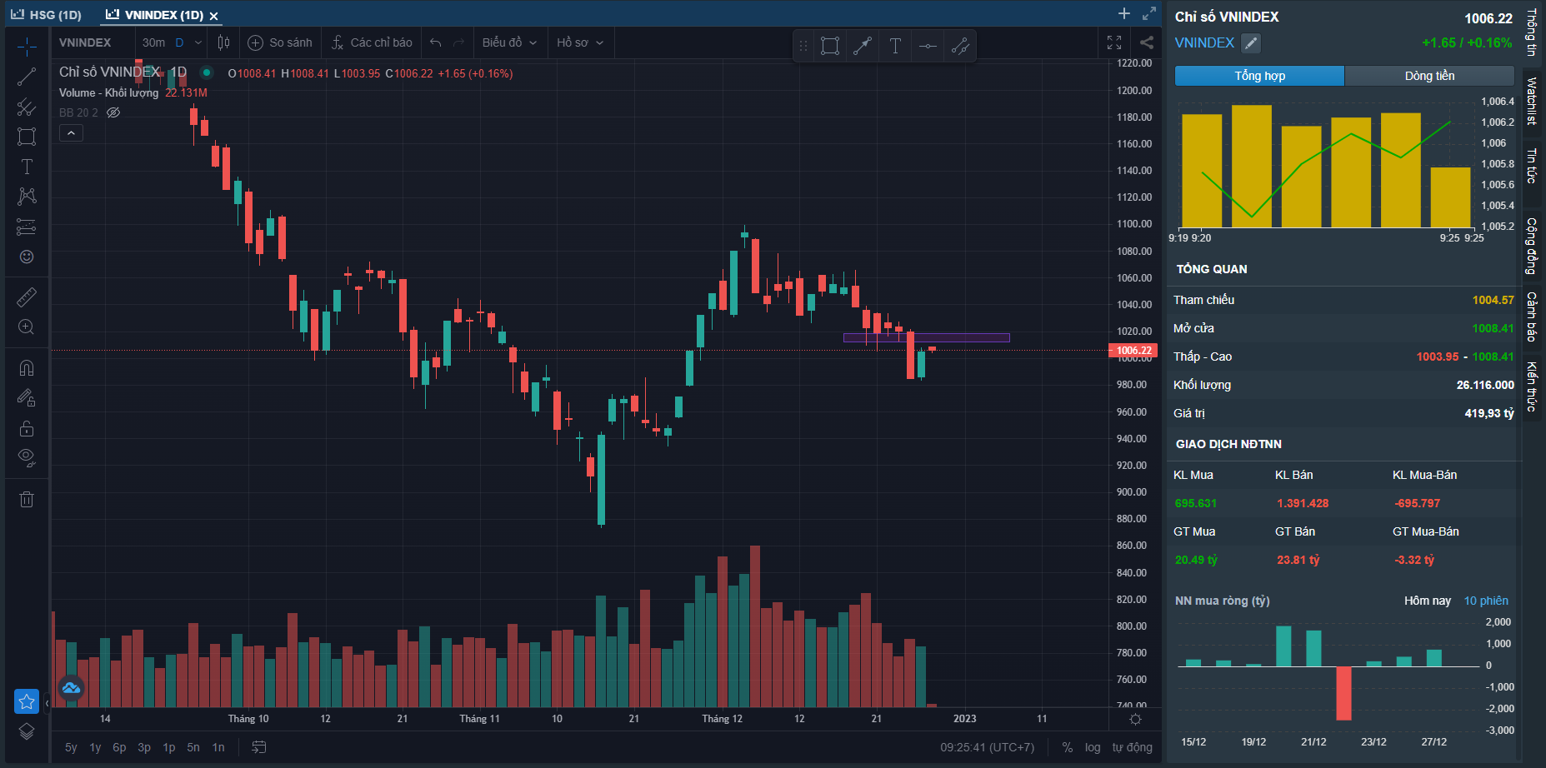The width and height of the screenshot is (1546, 768).
Task: Select the text annotation tool in left sidebar
Action: pos(27,167)
